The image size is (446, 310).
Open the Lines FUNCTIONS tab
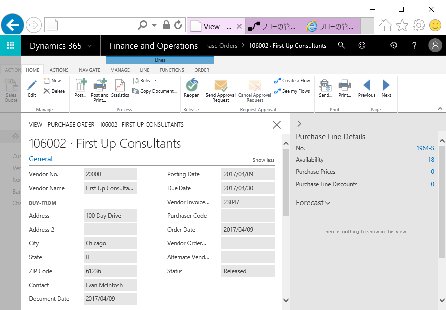click(x=172, y=70)
